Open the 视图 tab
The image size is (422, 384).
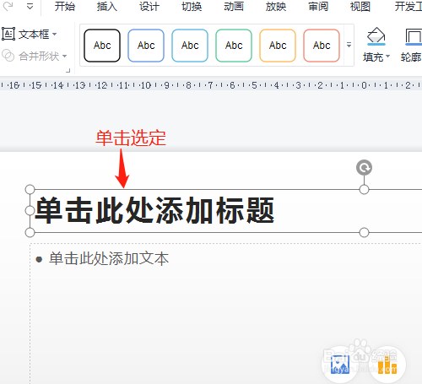tap(360, 7)
